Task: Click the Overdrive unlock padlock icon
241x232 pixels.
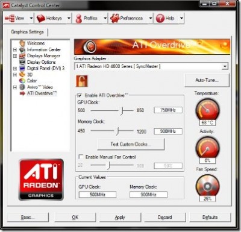Action: click(x=82, y=81)
